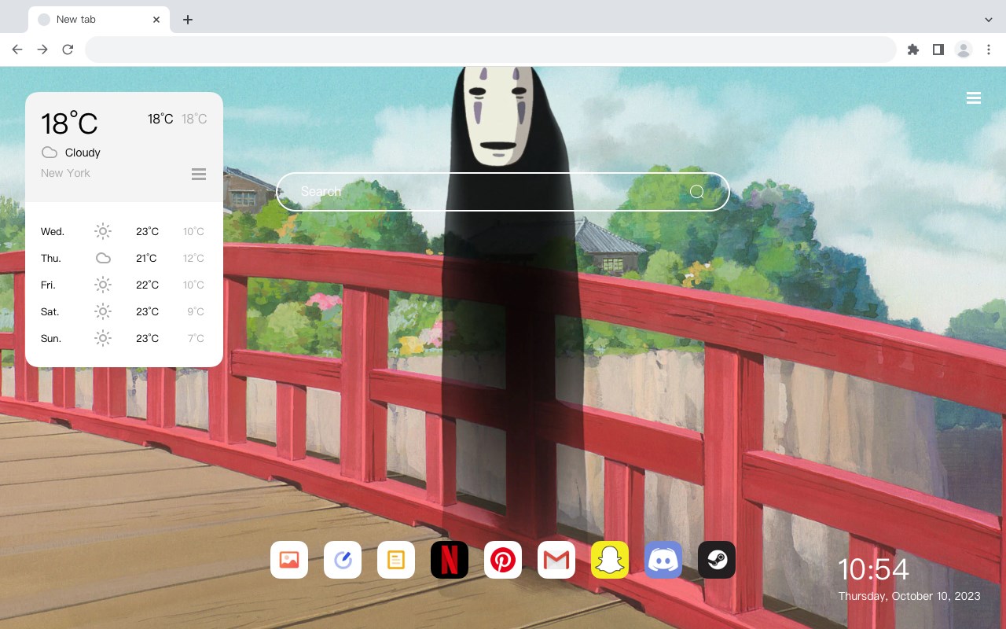The height and width of the screenshot is (629, 1006).
Task: Click Thursday's 21°C high temperature
Action: tap(147, 259)
